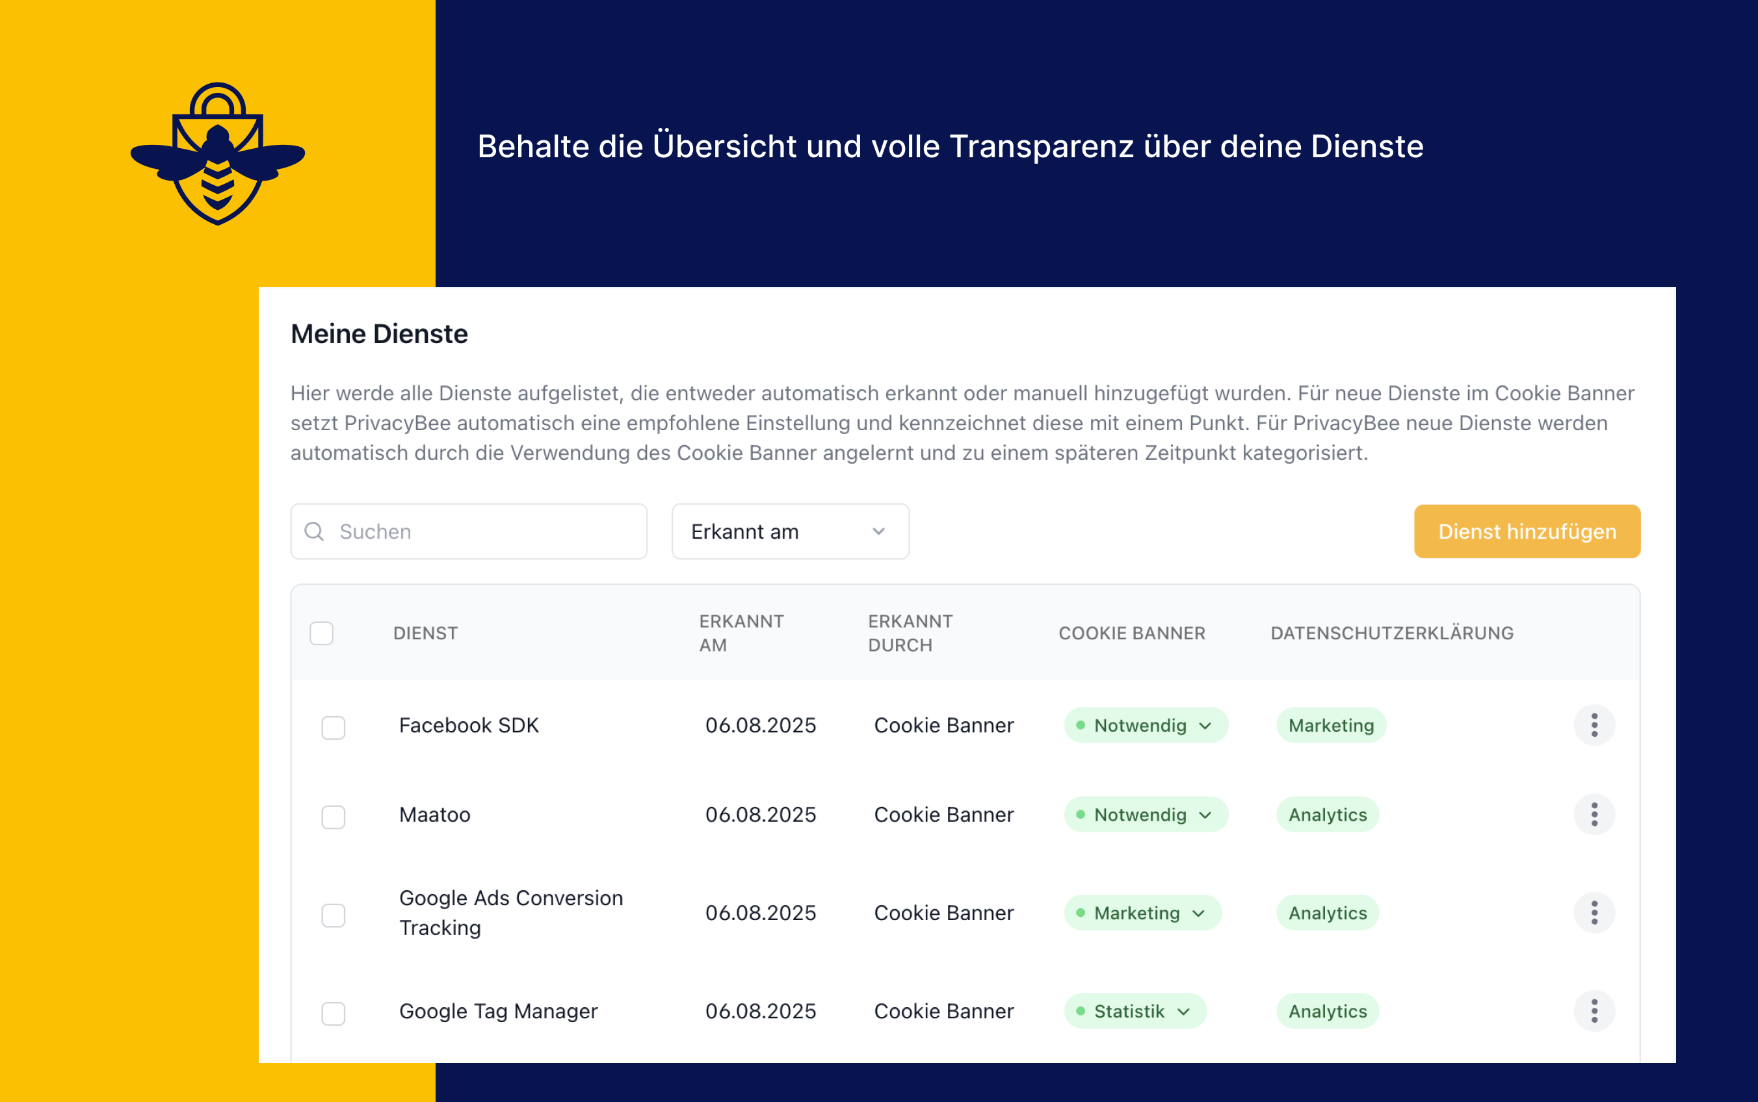Click the 'Maatoo' service name
Viewport: 1758px width, 1102px height.
pyautogui.click(x=434, y=814)
